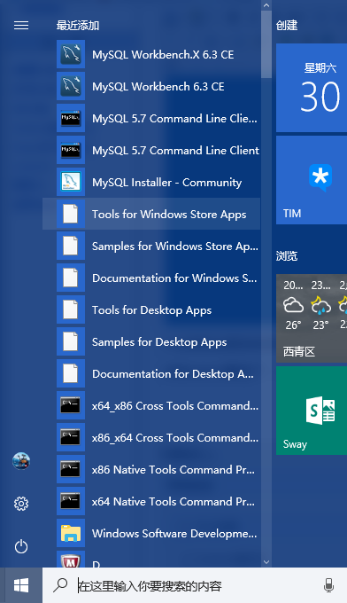Open x86_x64 Cross Tools Command prompt icon
The width and height of the screenshot is (347, 603).
pyautogui.click(x=71, y=437)
